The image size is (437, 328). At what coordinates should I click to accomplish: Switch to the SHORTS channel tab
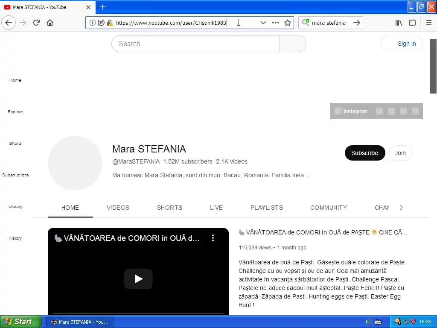pos(169,208)
